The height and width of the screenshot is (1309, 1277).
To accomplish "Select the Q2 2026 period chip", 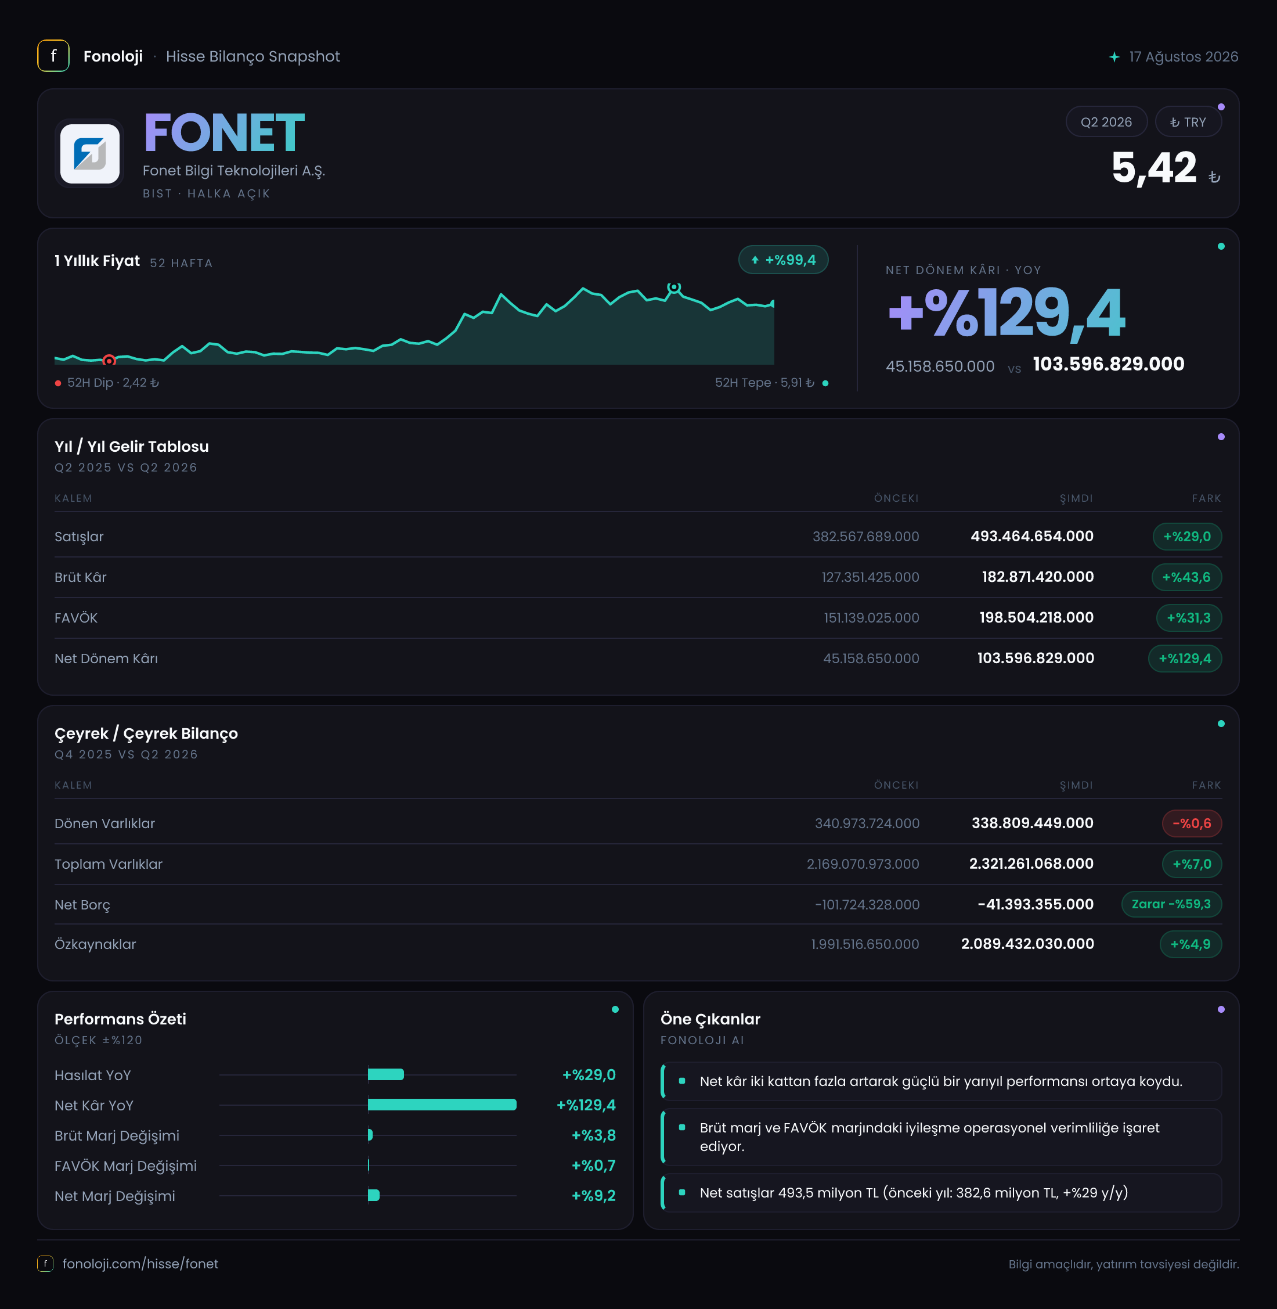I will coord(1106,122).
